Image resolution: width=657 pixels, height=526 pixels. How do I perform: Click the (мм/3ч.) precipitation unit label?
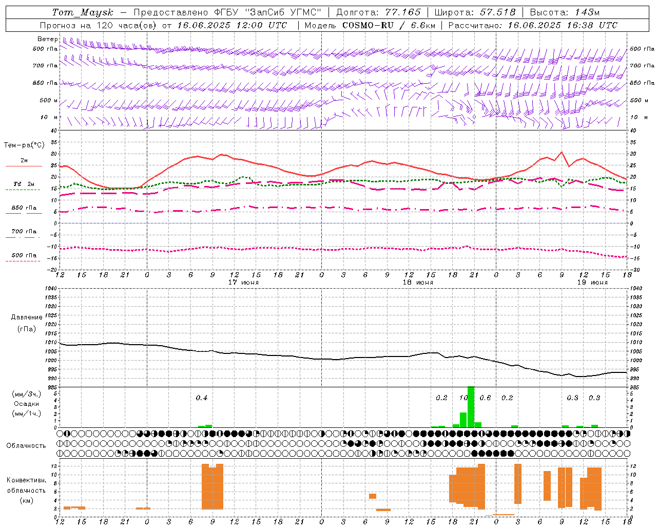click(x=26, y=394)
